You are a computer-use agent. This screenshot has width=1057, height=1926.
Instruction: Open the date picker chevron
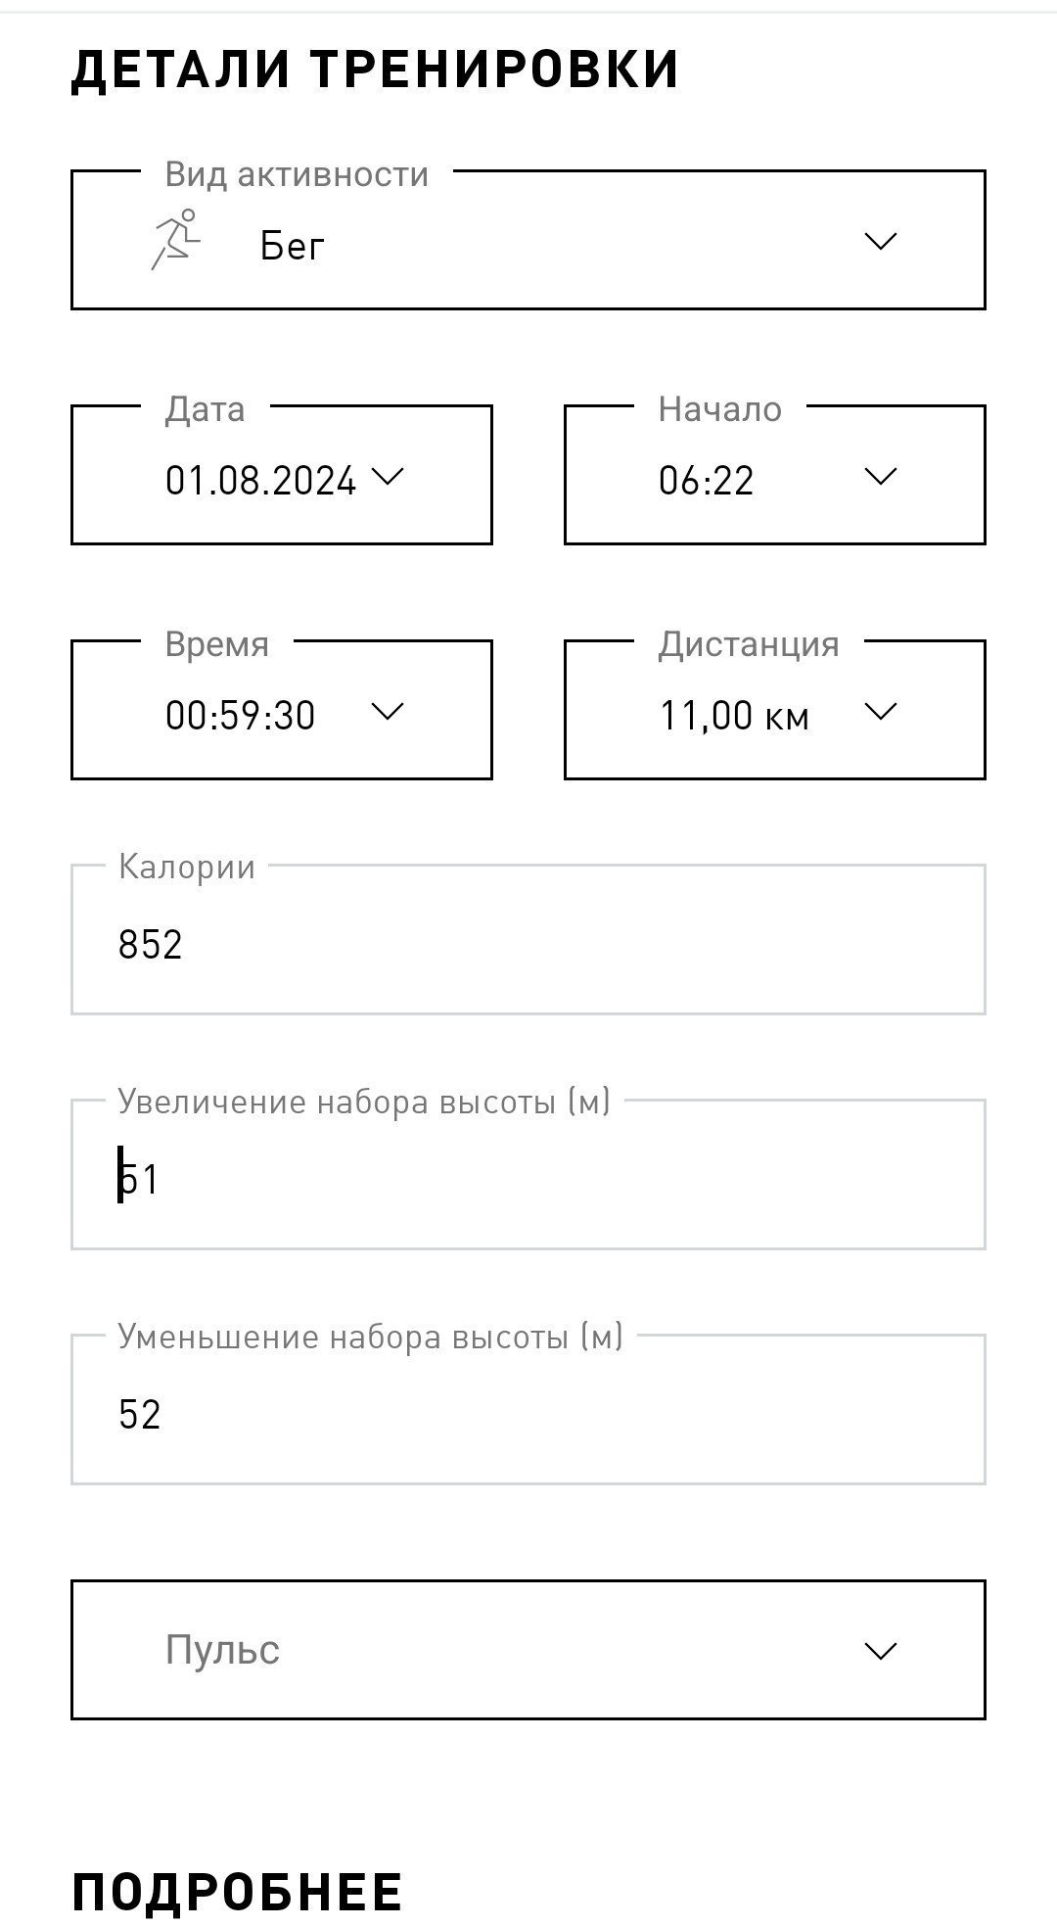(x=389, y=477)
